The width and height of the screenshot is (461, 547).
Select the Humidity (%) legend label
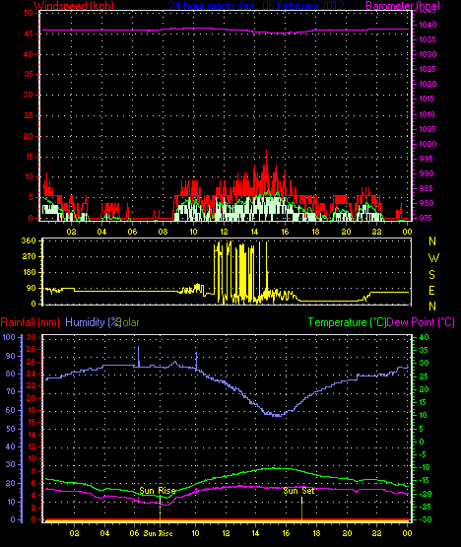coord(93,322)
